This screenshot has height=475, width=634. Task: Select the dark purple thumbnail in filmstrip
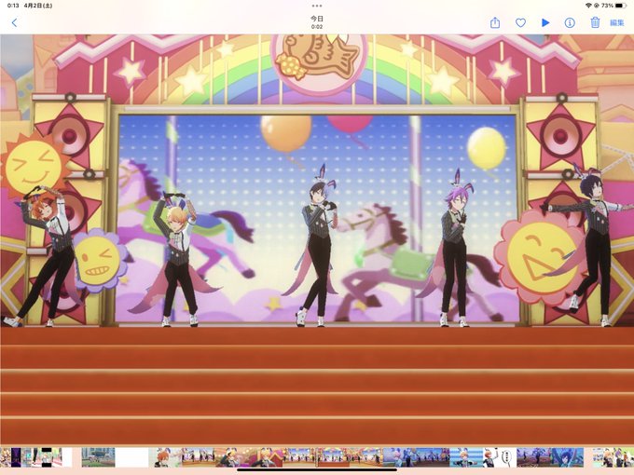point(16,457)
